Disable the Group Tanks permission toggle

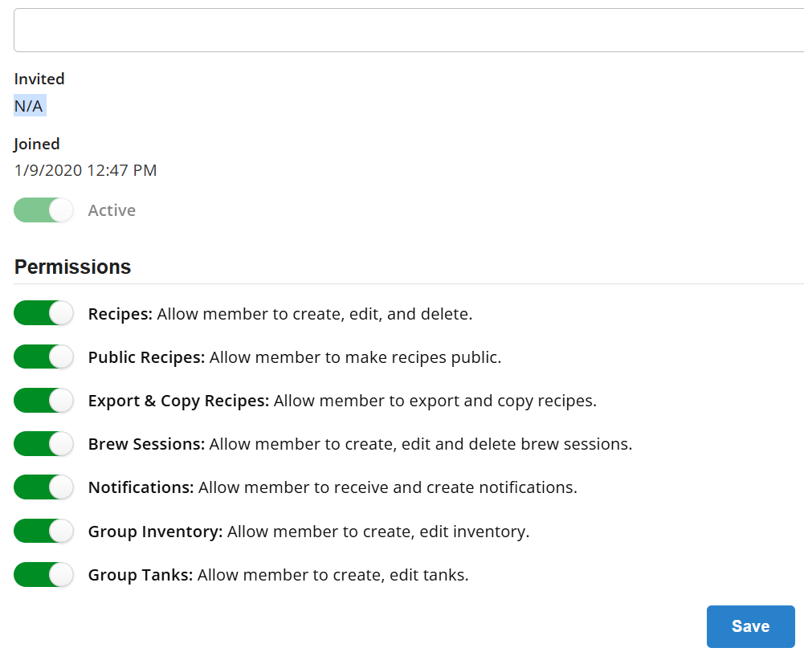point(43,575)
